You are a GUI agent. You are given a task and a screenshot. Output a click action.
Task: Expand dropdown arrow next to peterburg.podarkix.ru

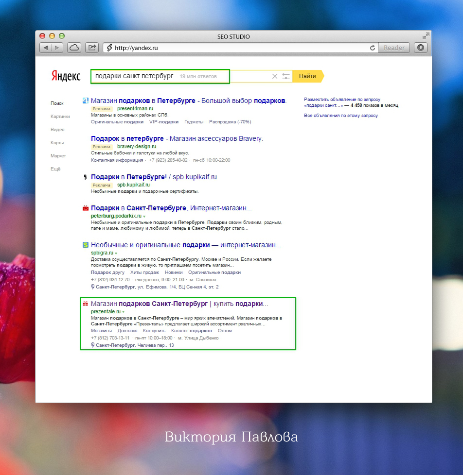[144, 216]
